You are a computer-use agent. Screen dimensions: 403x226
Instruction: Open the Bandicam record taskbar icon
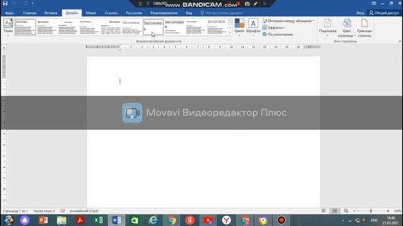click(281, 220)
